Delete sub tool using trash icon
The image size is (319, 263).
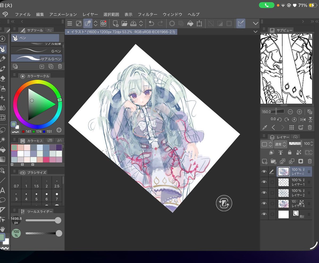[x=60, y=66]
